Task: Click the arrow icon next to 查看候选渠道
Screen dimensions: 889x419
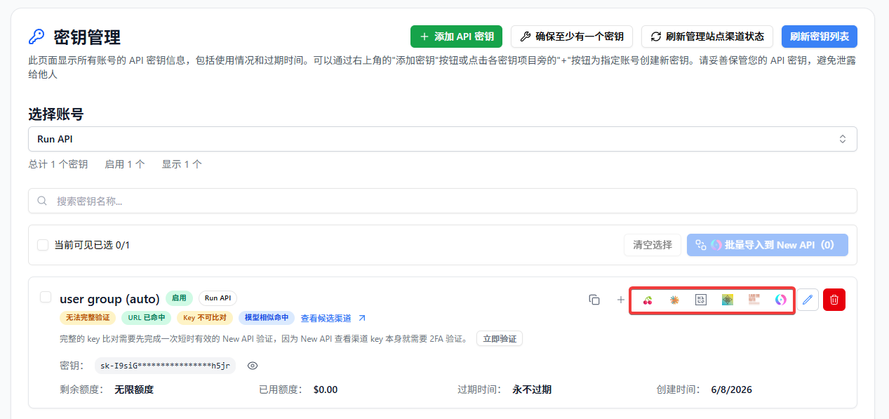Action: 362,318
